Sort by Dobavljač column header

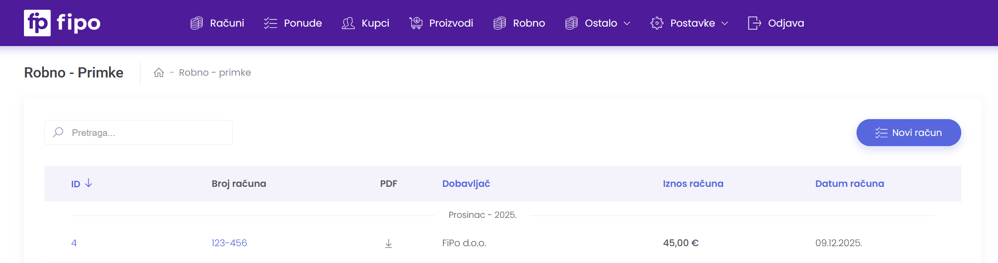[x=466, y=184]
